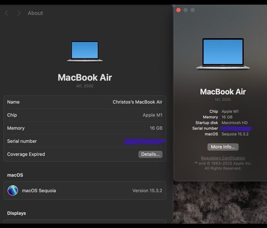Click the Chip label in settings list
Image resolution: width=267 pixels, height=228 pixels.
[12, 115]
